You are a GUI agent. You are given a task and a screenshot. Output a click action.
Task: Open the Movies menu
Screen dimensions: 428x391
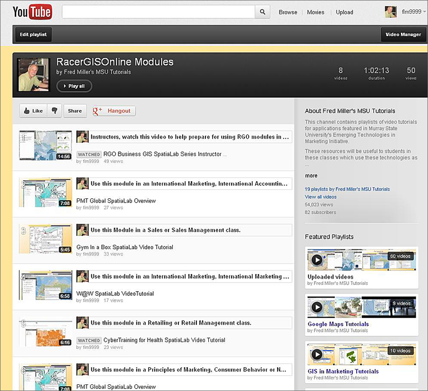[x=316, y=12]
